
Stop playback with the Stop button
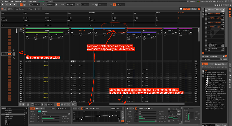tap(11, 5)
